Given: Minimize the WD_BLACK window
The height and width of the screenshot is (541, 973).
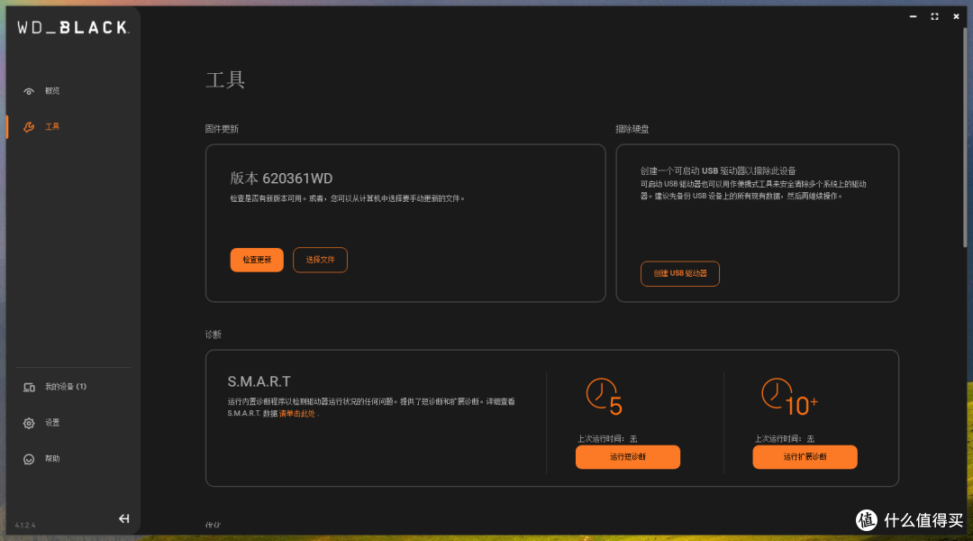Looking at the screenshot, I should 914,17.
